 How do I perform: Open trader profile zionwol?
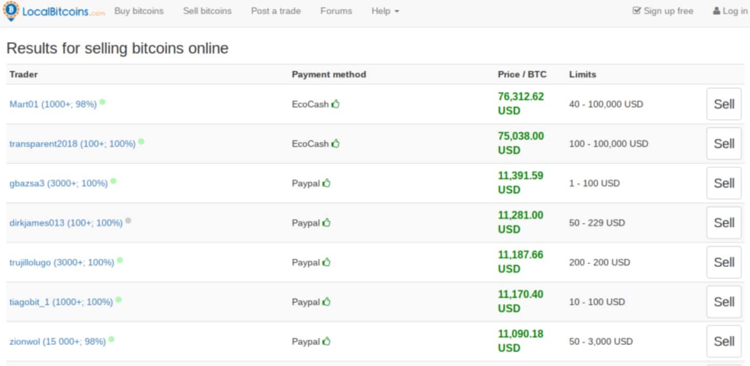coord(57,341)
